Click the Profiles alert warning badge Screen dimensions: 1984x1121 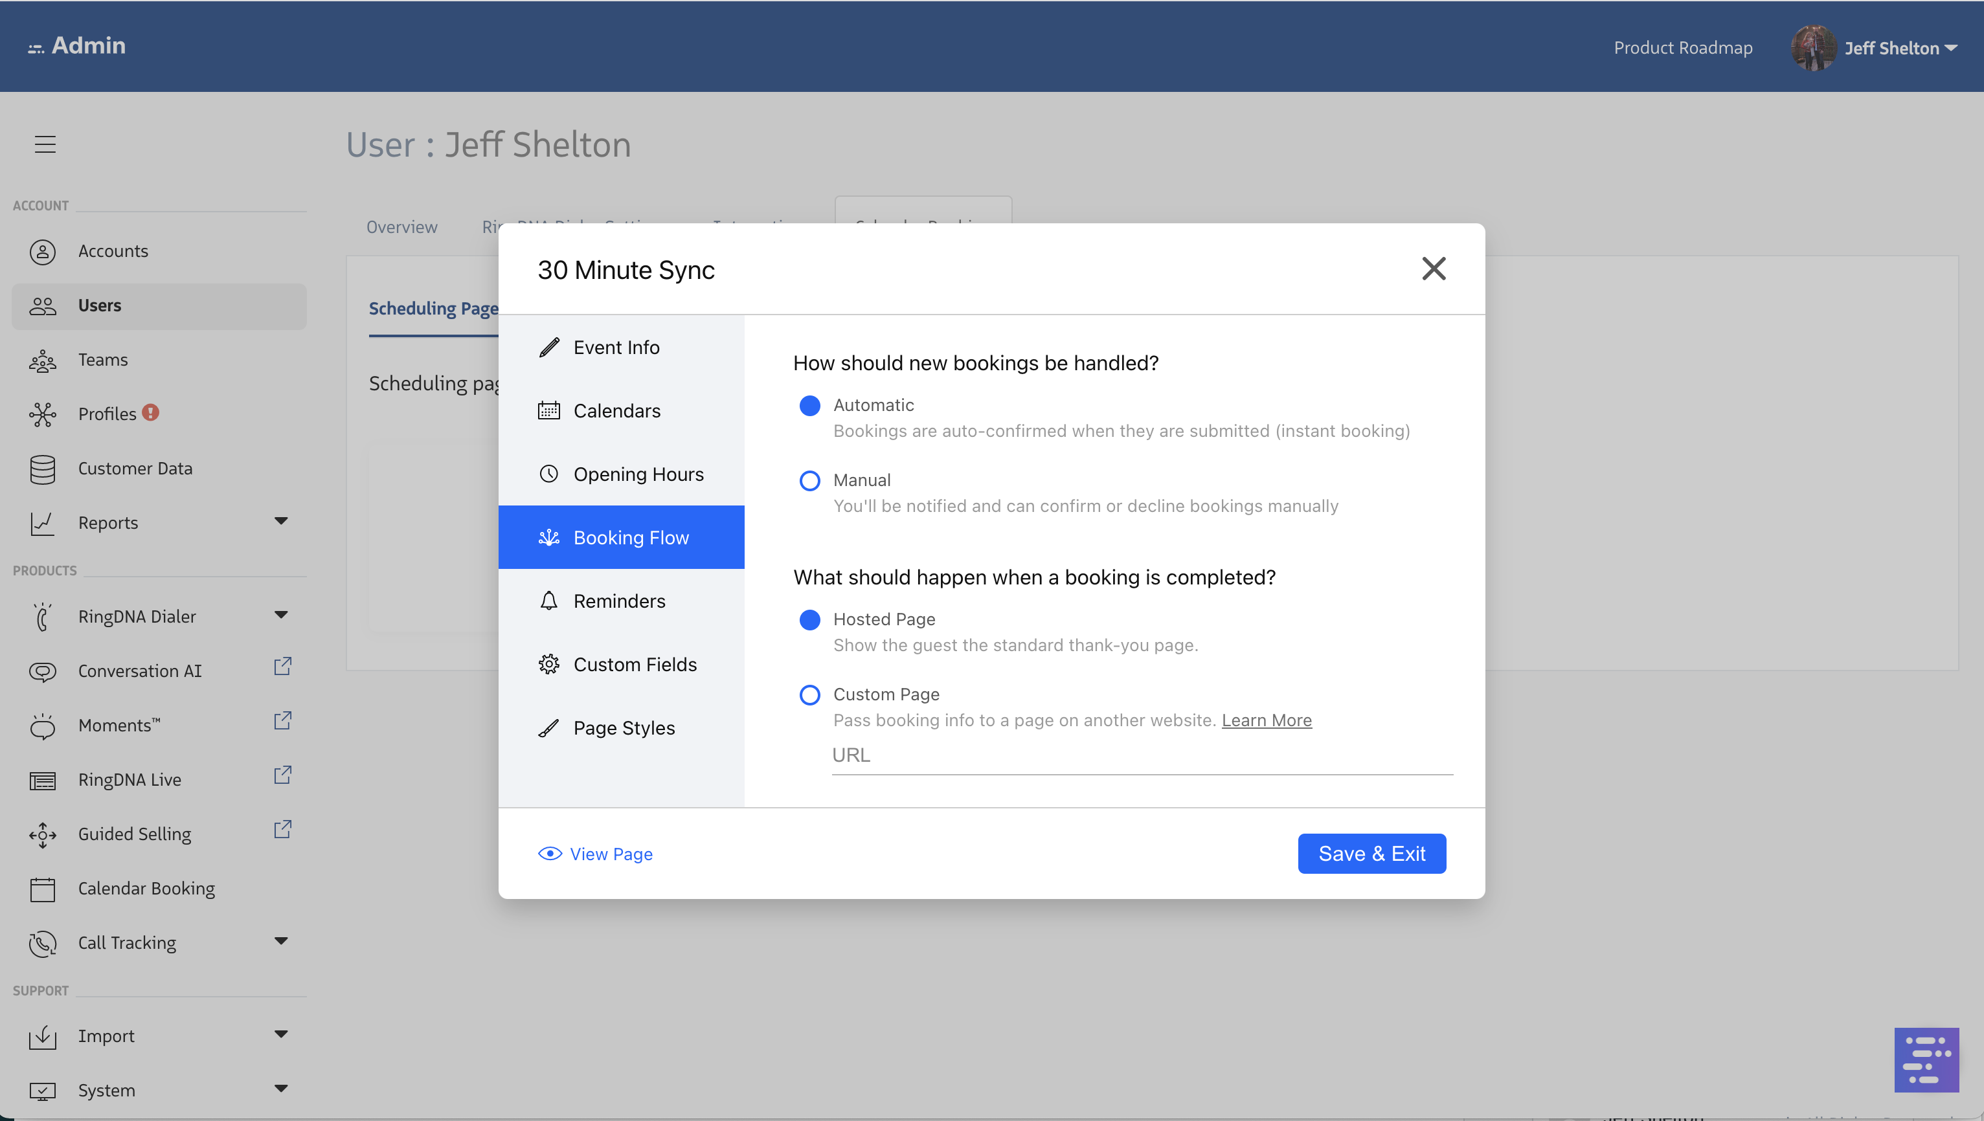tap(151, 413)
